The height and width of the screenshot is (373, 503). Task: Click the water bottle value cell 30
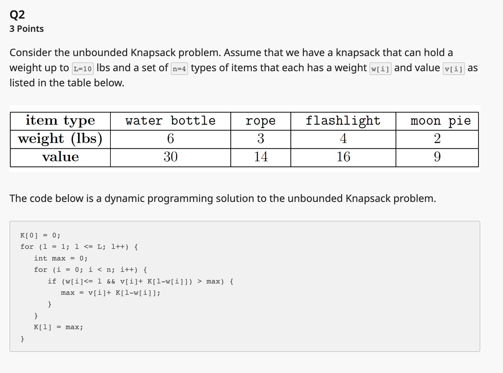pyautogui.click(x=170, y=157)
